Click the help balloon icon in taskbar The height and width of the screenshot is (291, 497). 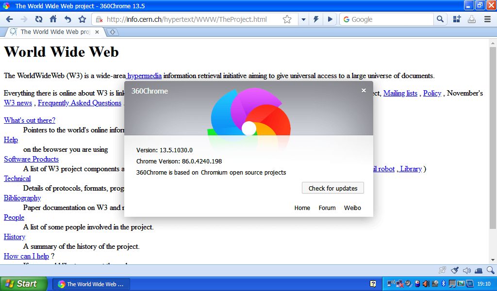pos(373,284)
